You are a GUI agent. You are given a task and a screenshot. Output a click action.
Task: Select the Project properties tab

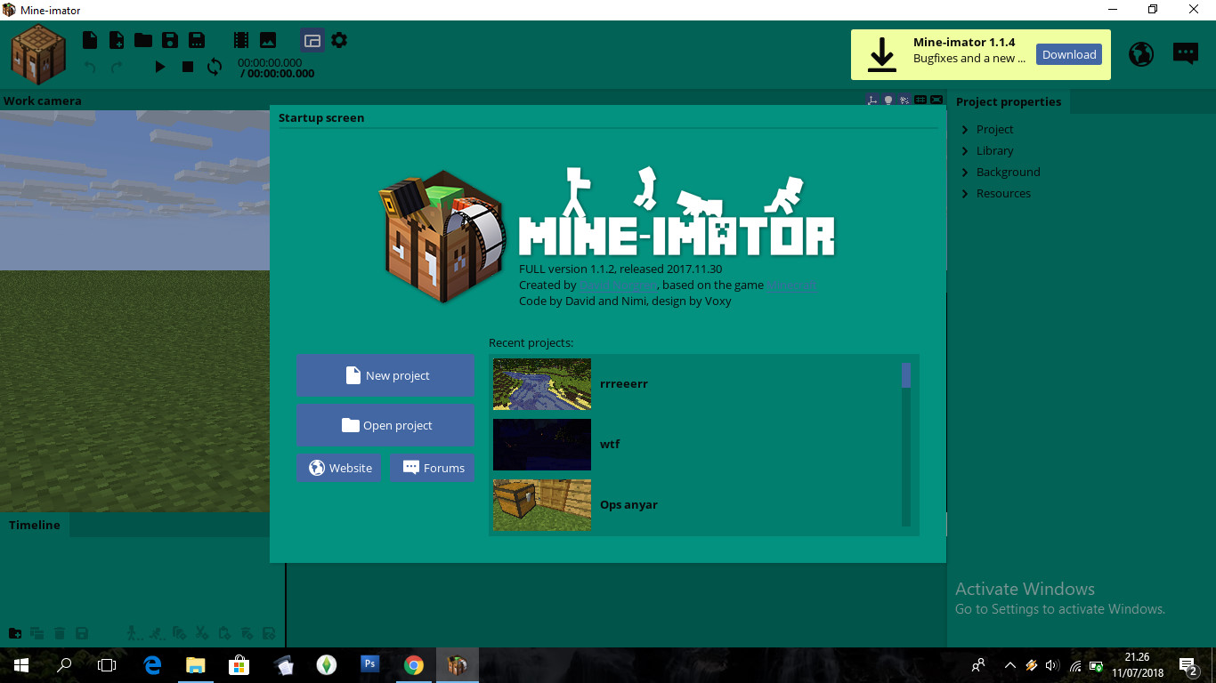click(1009, 101)
